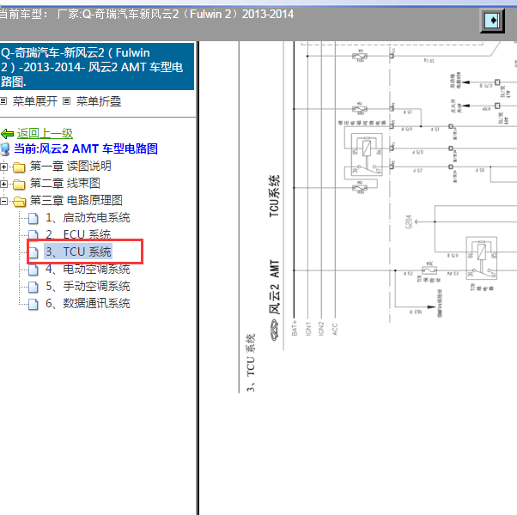This screenshot has width=517, height=515.
Task: Click folder icon of 第二章 线束图
Action: click(19, 185)
